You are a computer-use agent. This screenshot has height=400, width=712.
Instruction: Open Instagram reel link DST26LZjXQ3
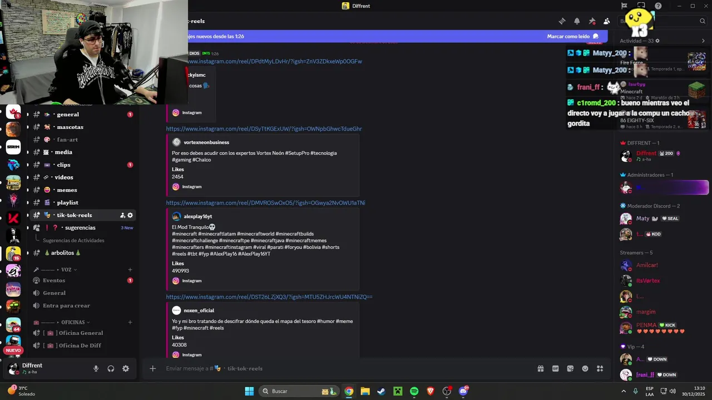[x=269, y=297]
